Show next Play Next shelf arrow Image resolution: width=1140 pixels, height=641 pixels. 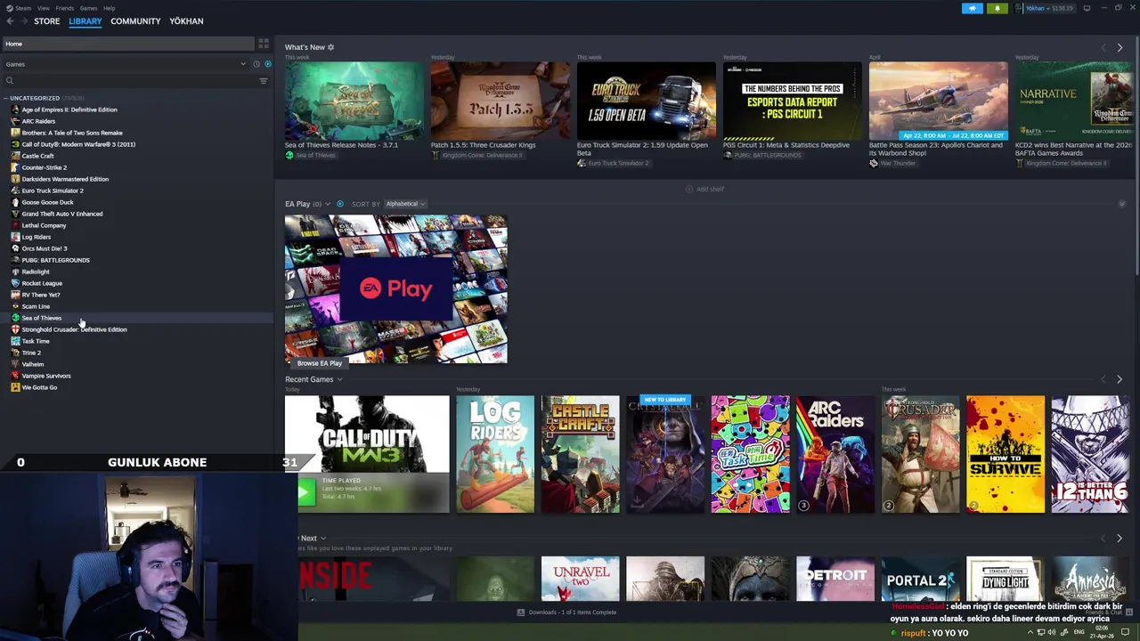click(1120, 538)
